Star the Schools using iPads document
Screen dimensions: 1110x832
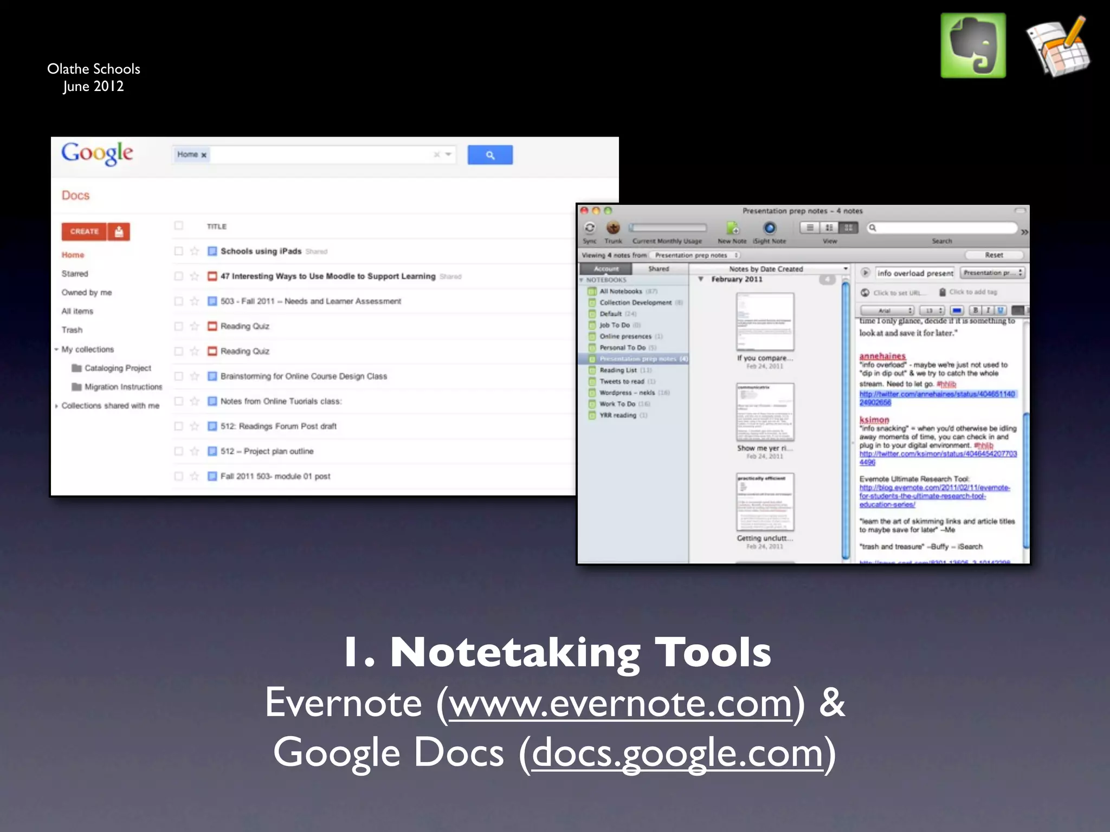[195, 251]
